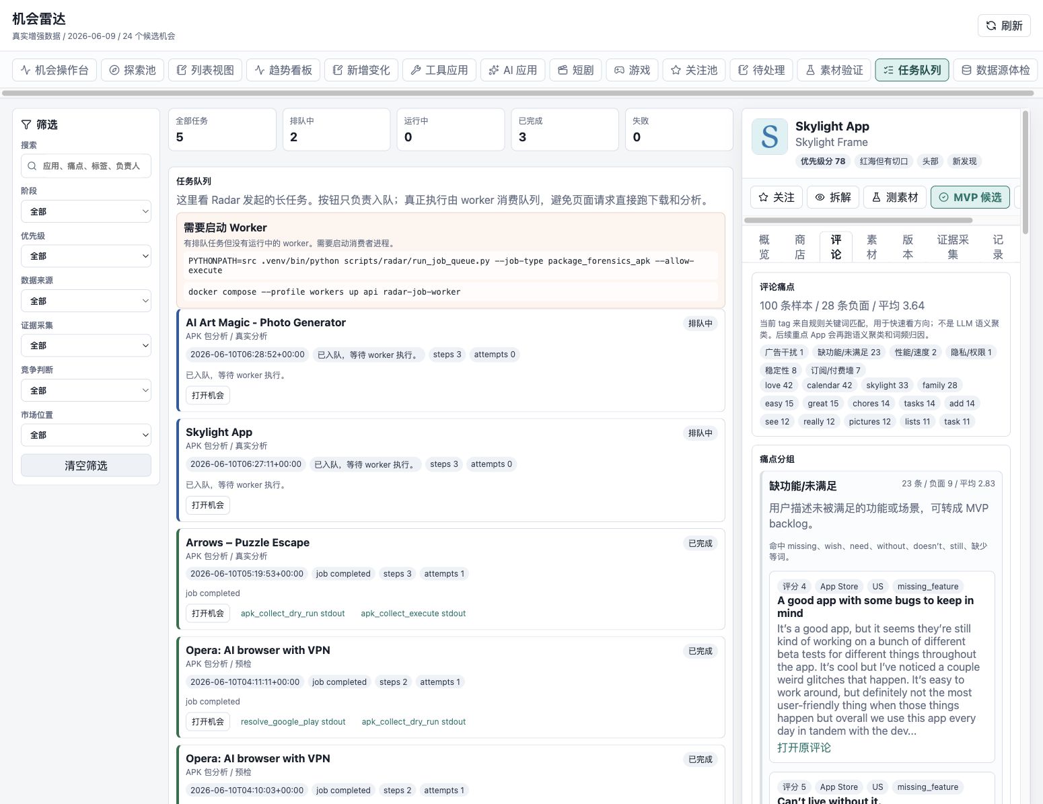Click the 广告干扰 1 tag

(784, 352)
